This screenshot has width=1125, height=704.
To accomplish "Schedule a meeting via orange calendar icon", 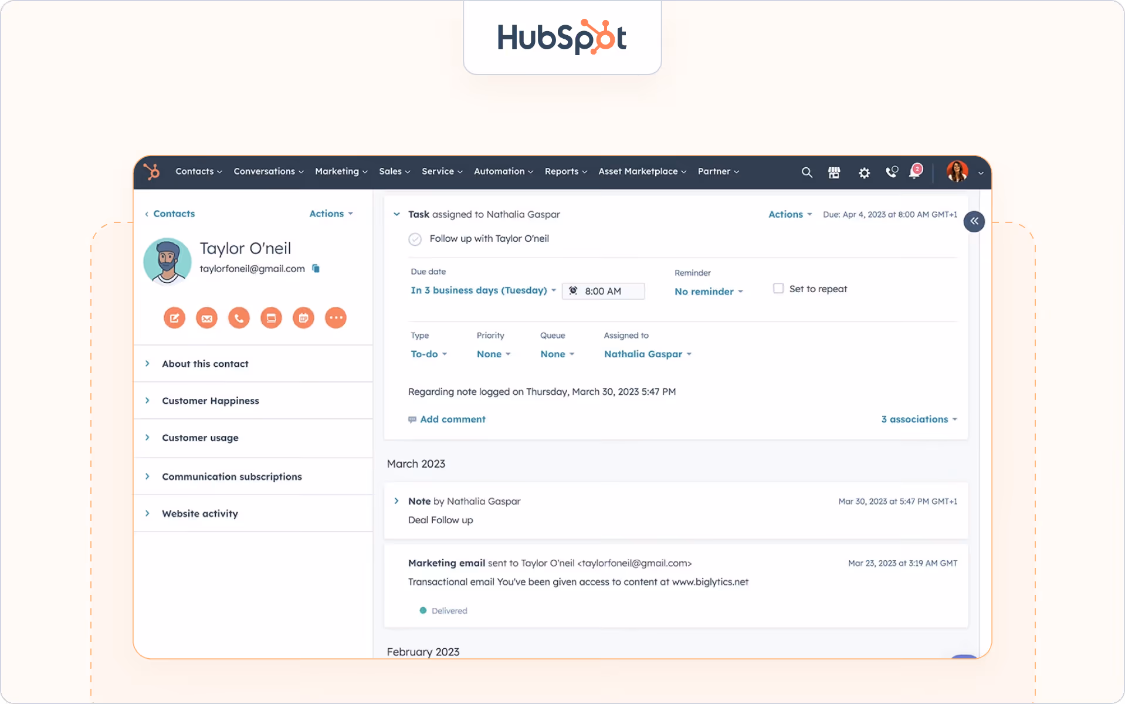I will (x=303, y=318).
